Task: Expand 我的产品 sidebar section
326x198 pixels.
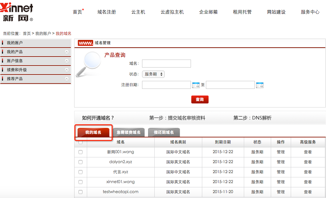Action: [x=67, y=52]
